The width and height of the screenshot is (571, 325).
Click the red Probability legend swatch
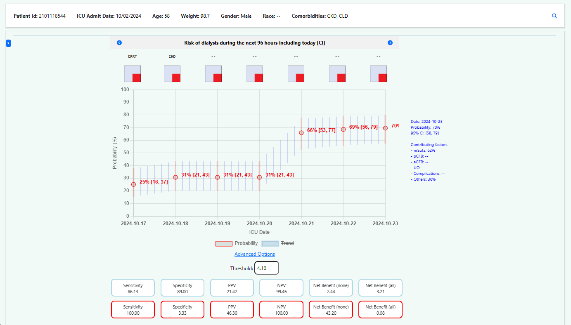coord(224,243)
